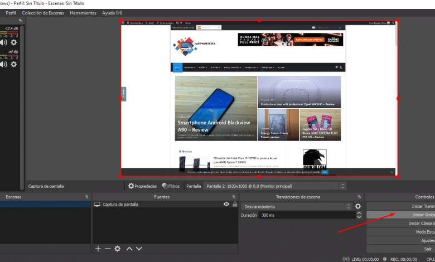The image size is (435, 262).
Task: Move source up with up arrow
Action: [x=129, y=249]
